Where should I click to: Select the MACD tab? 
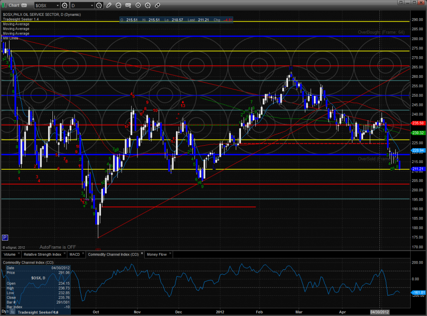(75, 254)
